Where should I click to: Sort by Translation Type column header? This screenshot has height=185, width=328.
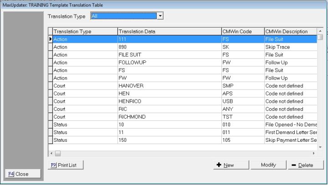click(x=84, y=31)
